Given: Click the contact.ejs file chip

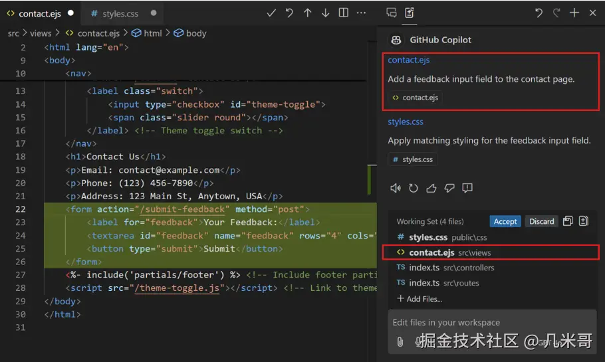Looking at the screenshot, I should (x=415, y=98).
